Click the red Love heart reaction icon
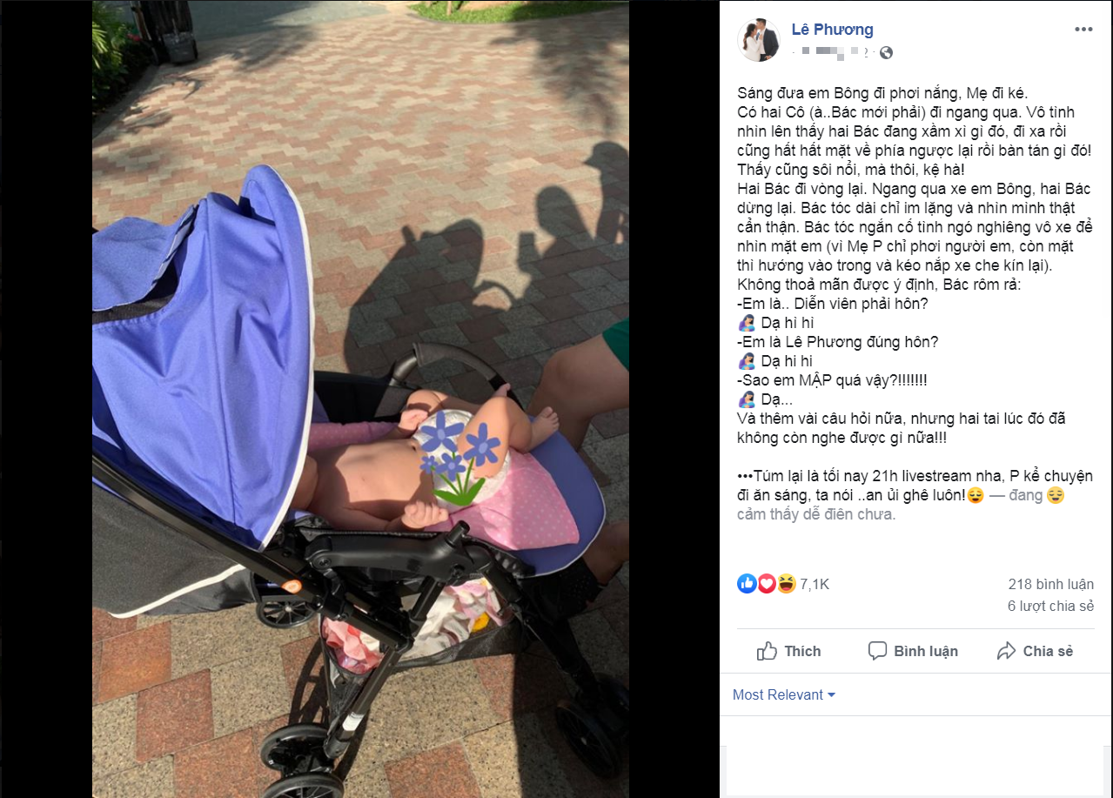Viewport: 1113px width, 798px height. coord(767,584)
